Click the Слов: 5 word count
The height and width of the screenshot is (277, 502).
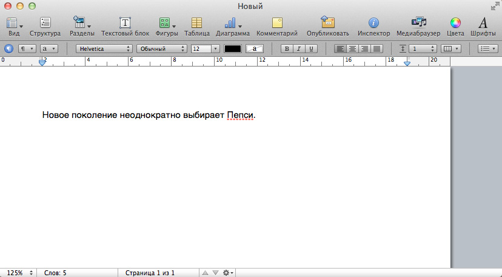(x=55, y=273)
